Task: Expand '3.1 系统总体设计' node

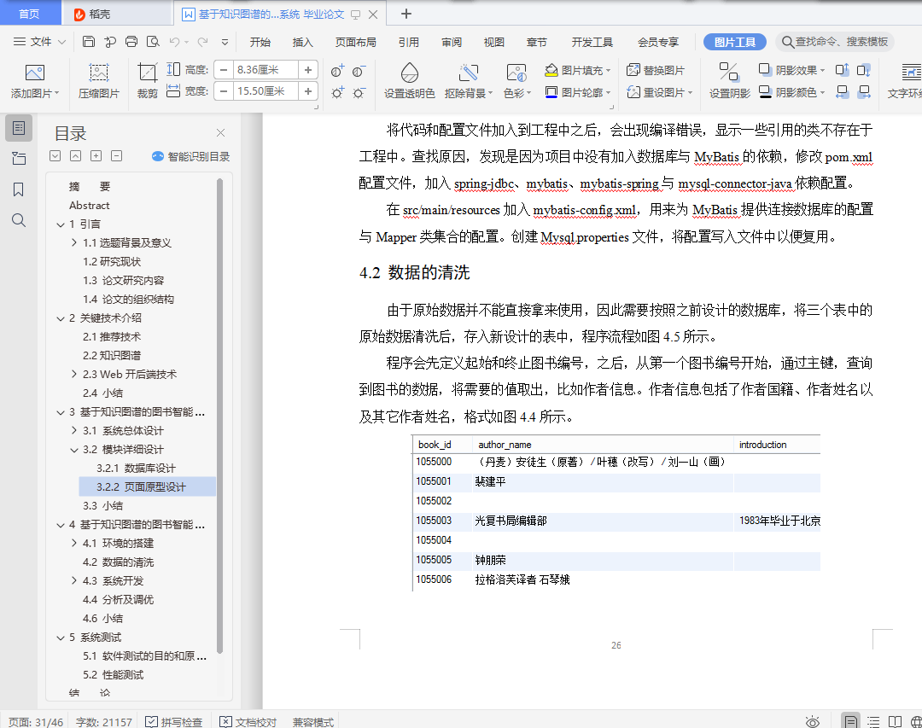Action: coord(74,430)
